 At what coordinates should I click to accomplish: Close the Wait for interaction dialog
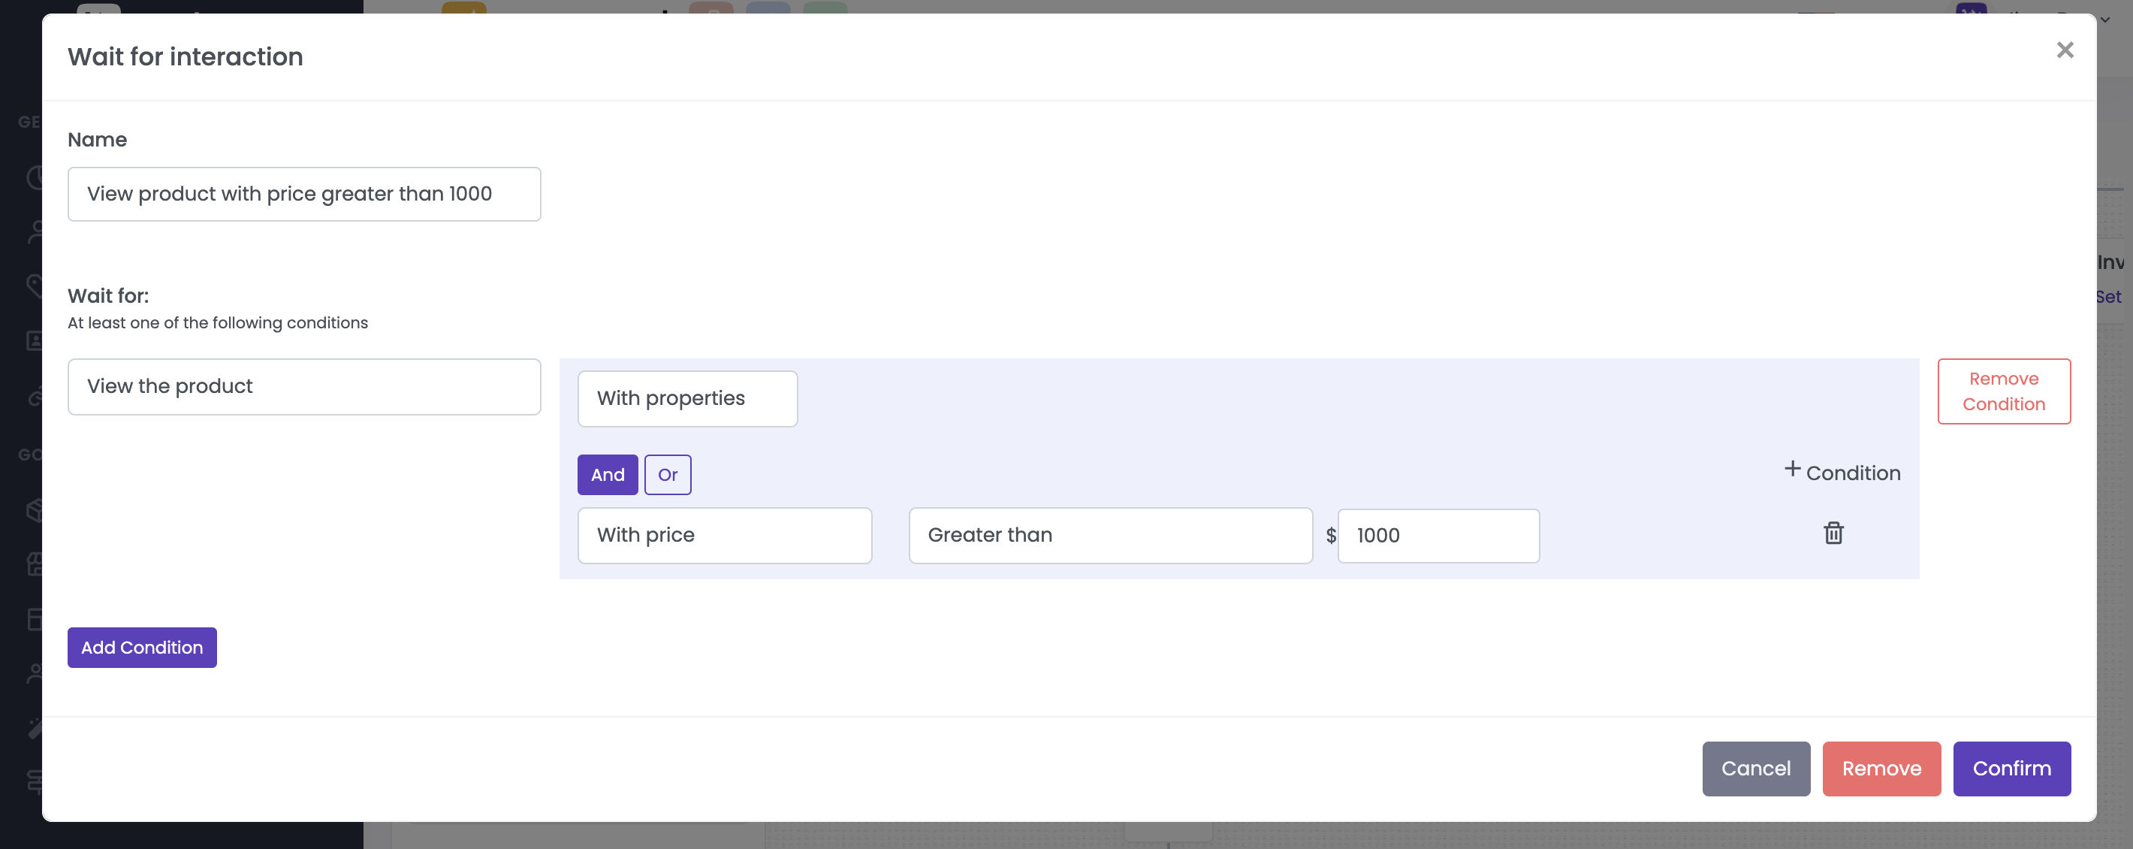point(2064,50)
